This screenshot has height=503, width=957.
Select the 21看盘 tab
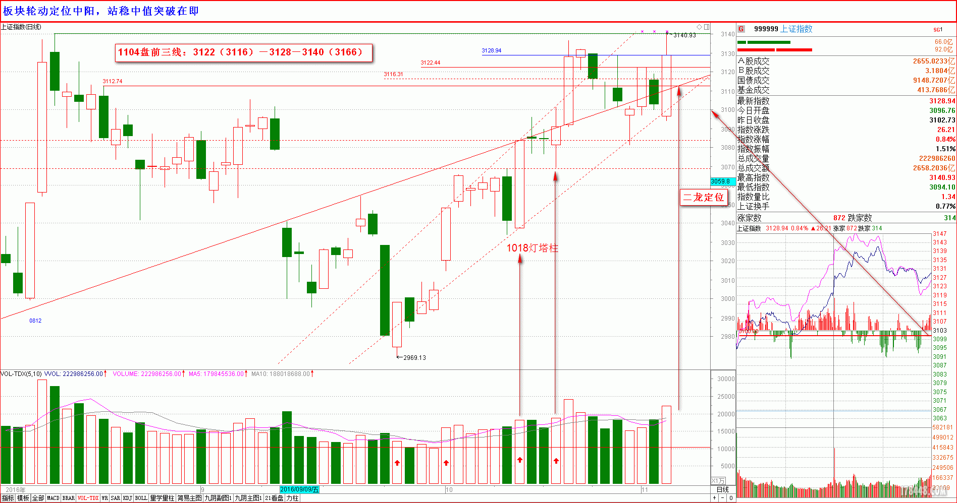pyautogui.click(x=275, y=498)
